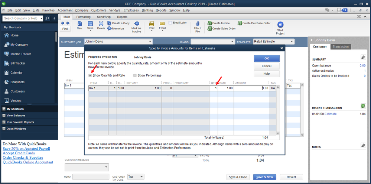The image size is (371, 184).
Task: Collapse the left sidebar arrow
Action: 54,18
